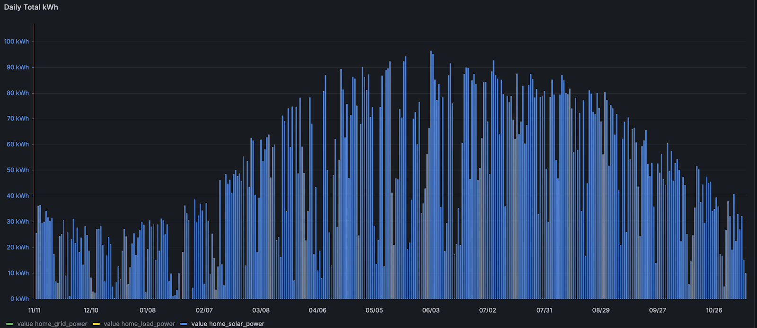Toggle the value home_solar_power legend series
Viewport: 757px width, 328px height.
click(x=228, y=324)
